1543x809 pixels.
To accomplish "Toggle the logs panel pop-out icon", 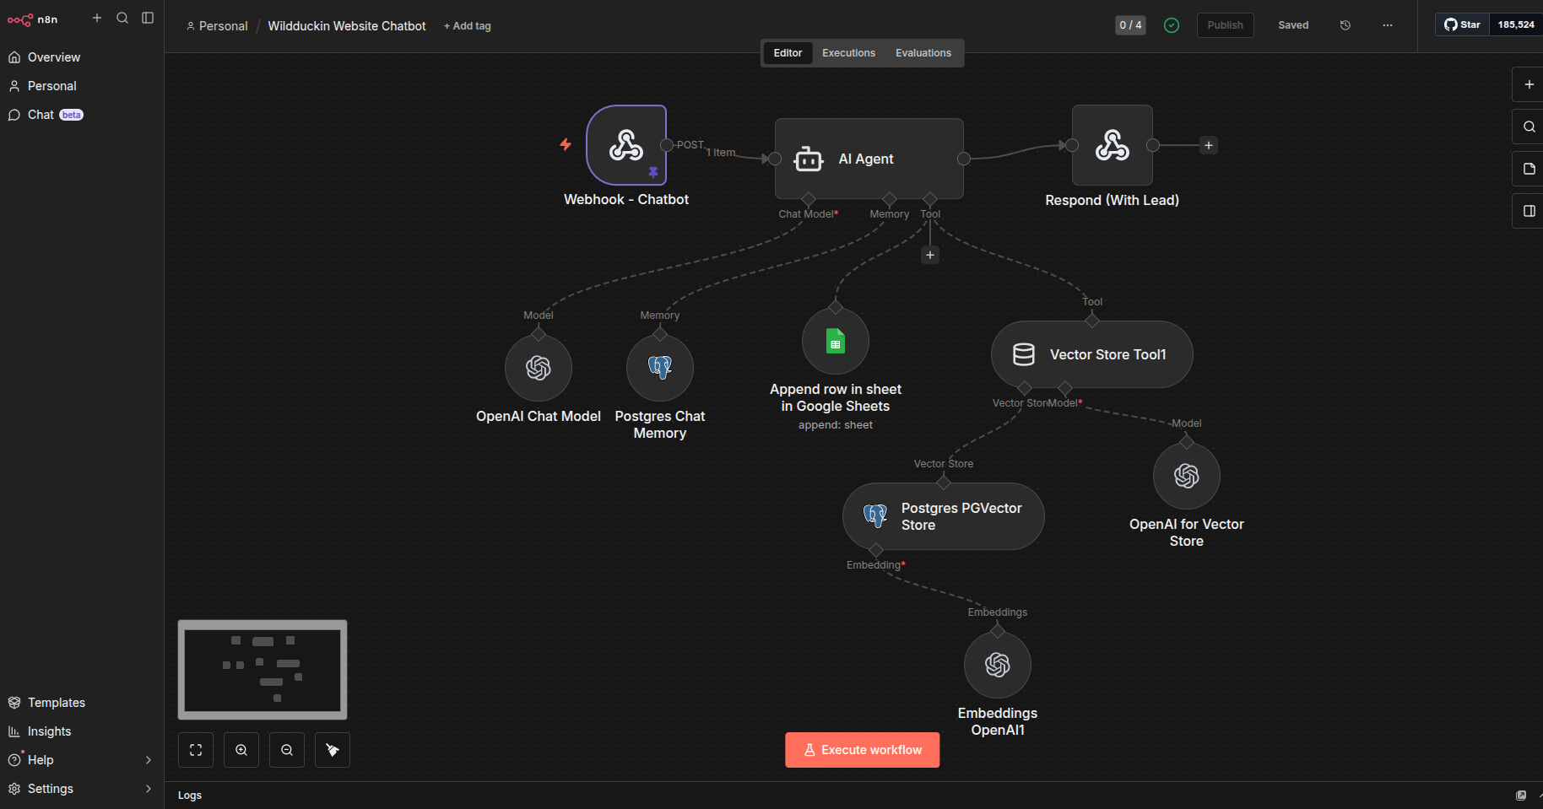I will (x=1520, y=796).
